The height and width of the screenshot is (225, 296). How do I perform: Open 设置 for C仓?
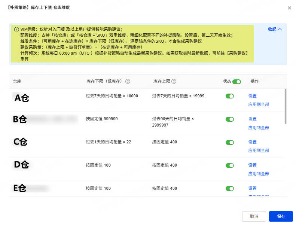(x=252, y=142)
